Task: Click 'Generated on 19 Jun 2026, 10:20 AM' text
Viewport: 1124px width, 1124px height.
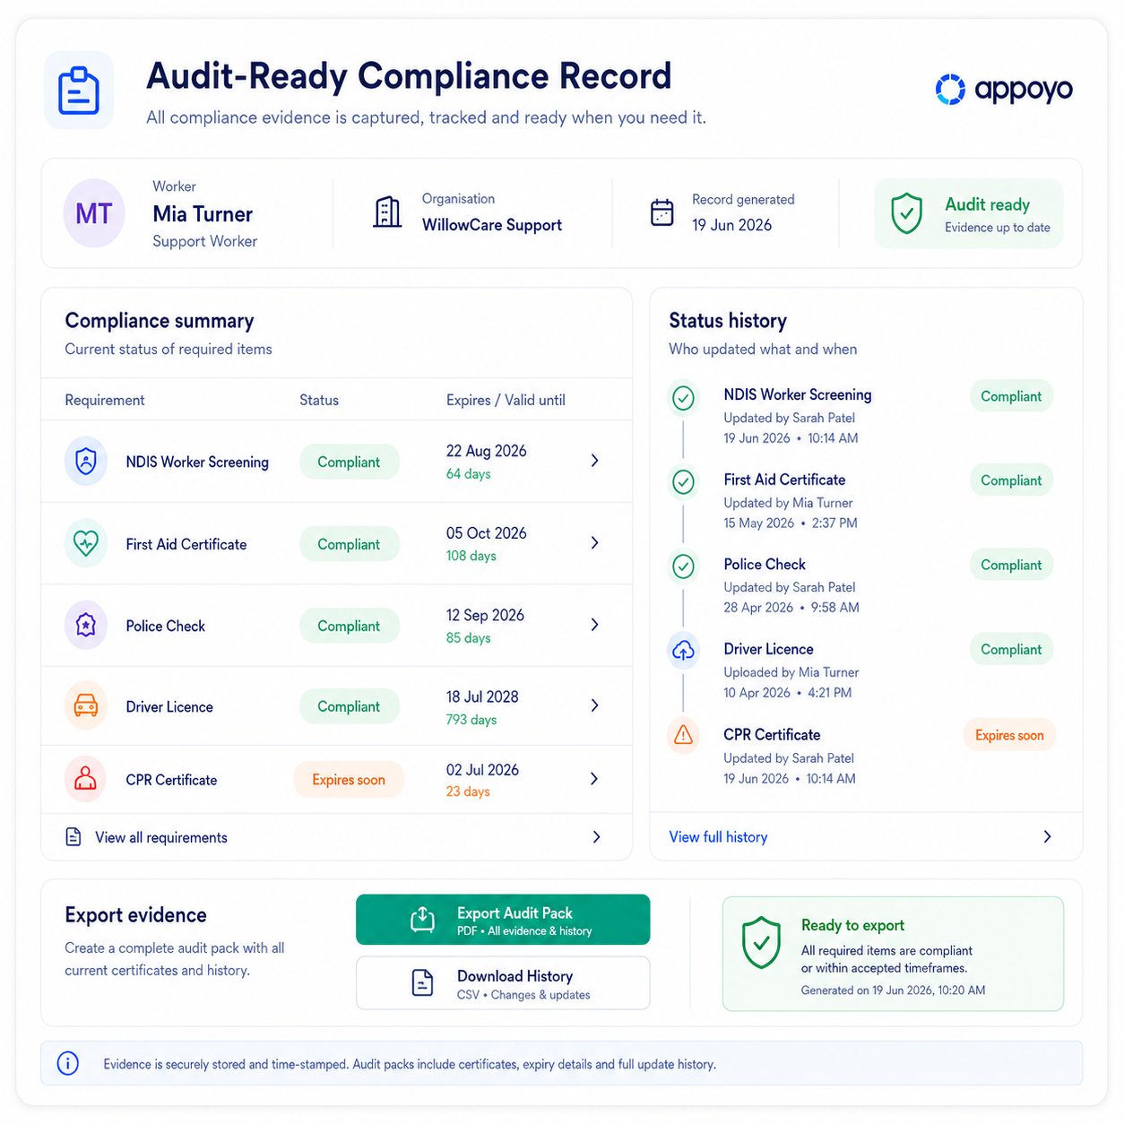Action: pyautogui.click(x=893, y=990)
